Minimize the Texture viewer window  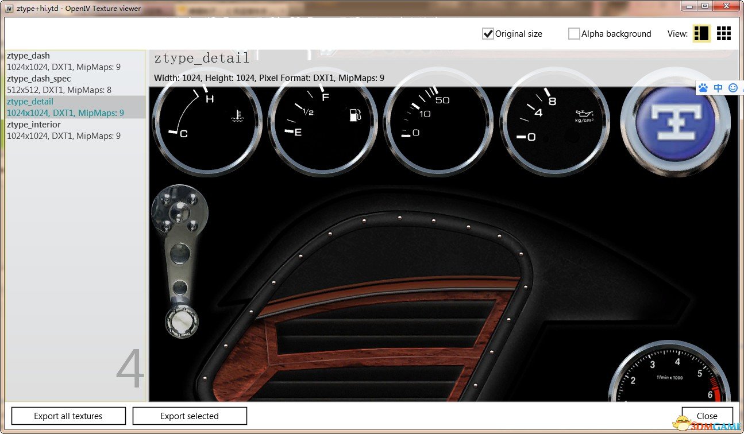pos(690,6)
